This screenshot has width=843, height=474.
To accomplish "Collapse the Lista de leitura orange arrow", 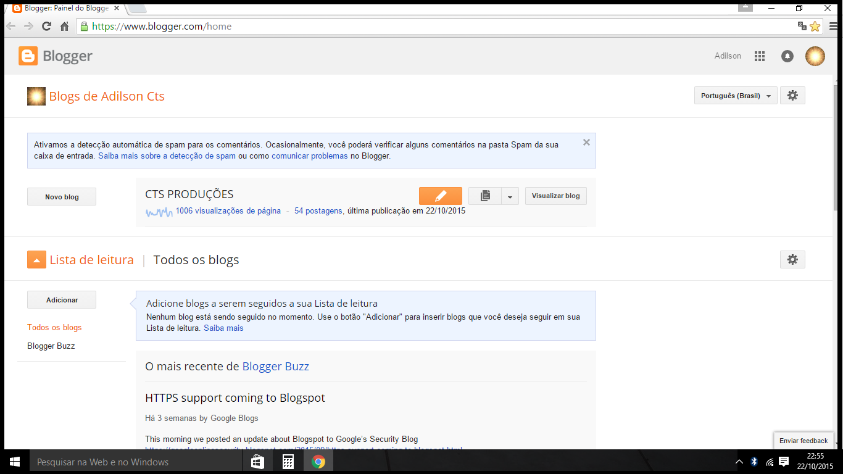I will tap(37, 260).
